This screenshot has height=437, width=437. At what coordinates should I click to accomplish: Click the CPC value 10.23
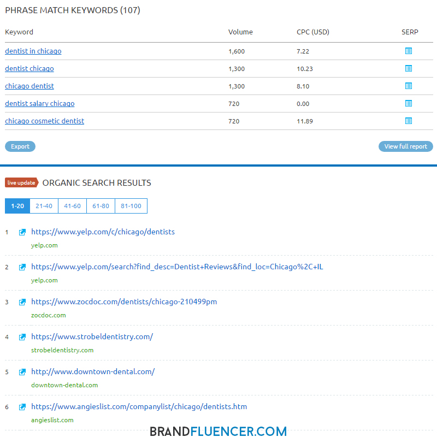pyautogui.click(x=305, y=69)
